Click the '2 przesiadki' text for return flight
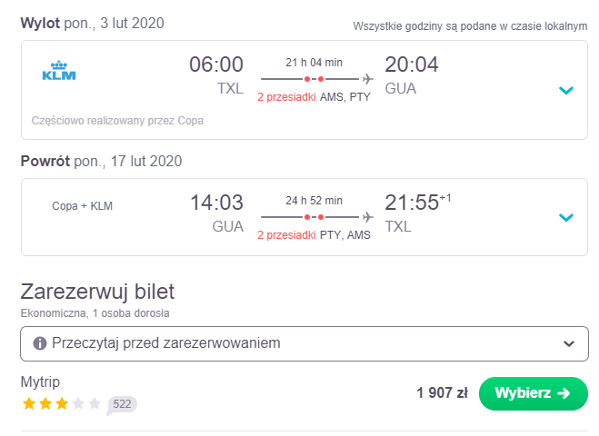The width and height of the screenshot is (599, 436). point(286,234)
